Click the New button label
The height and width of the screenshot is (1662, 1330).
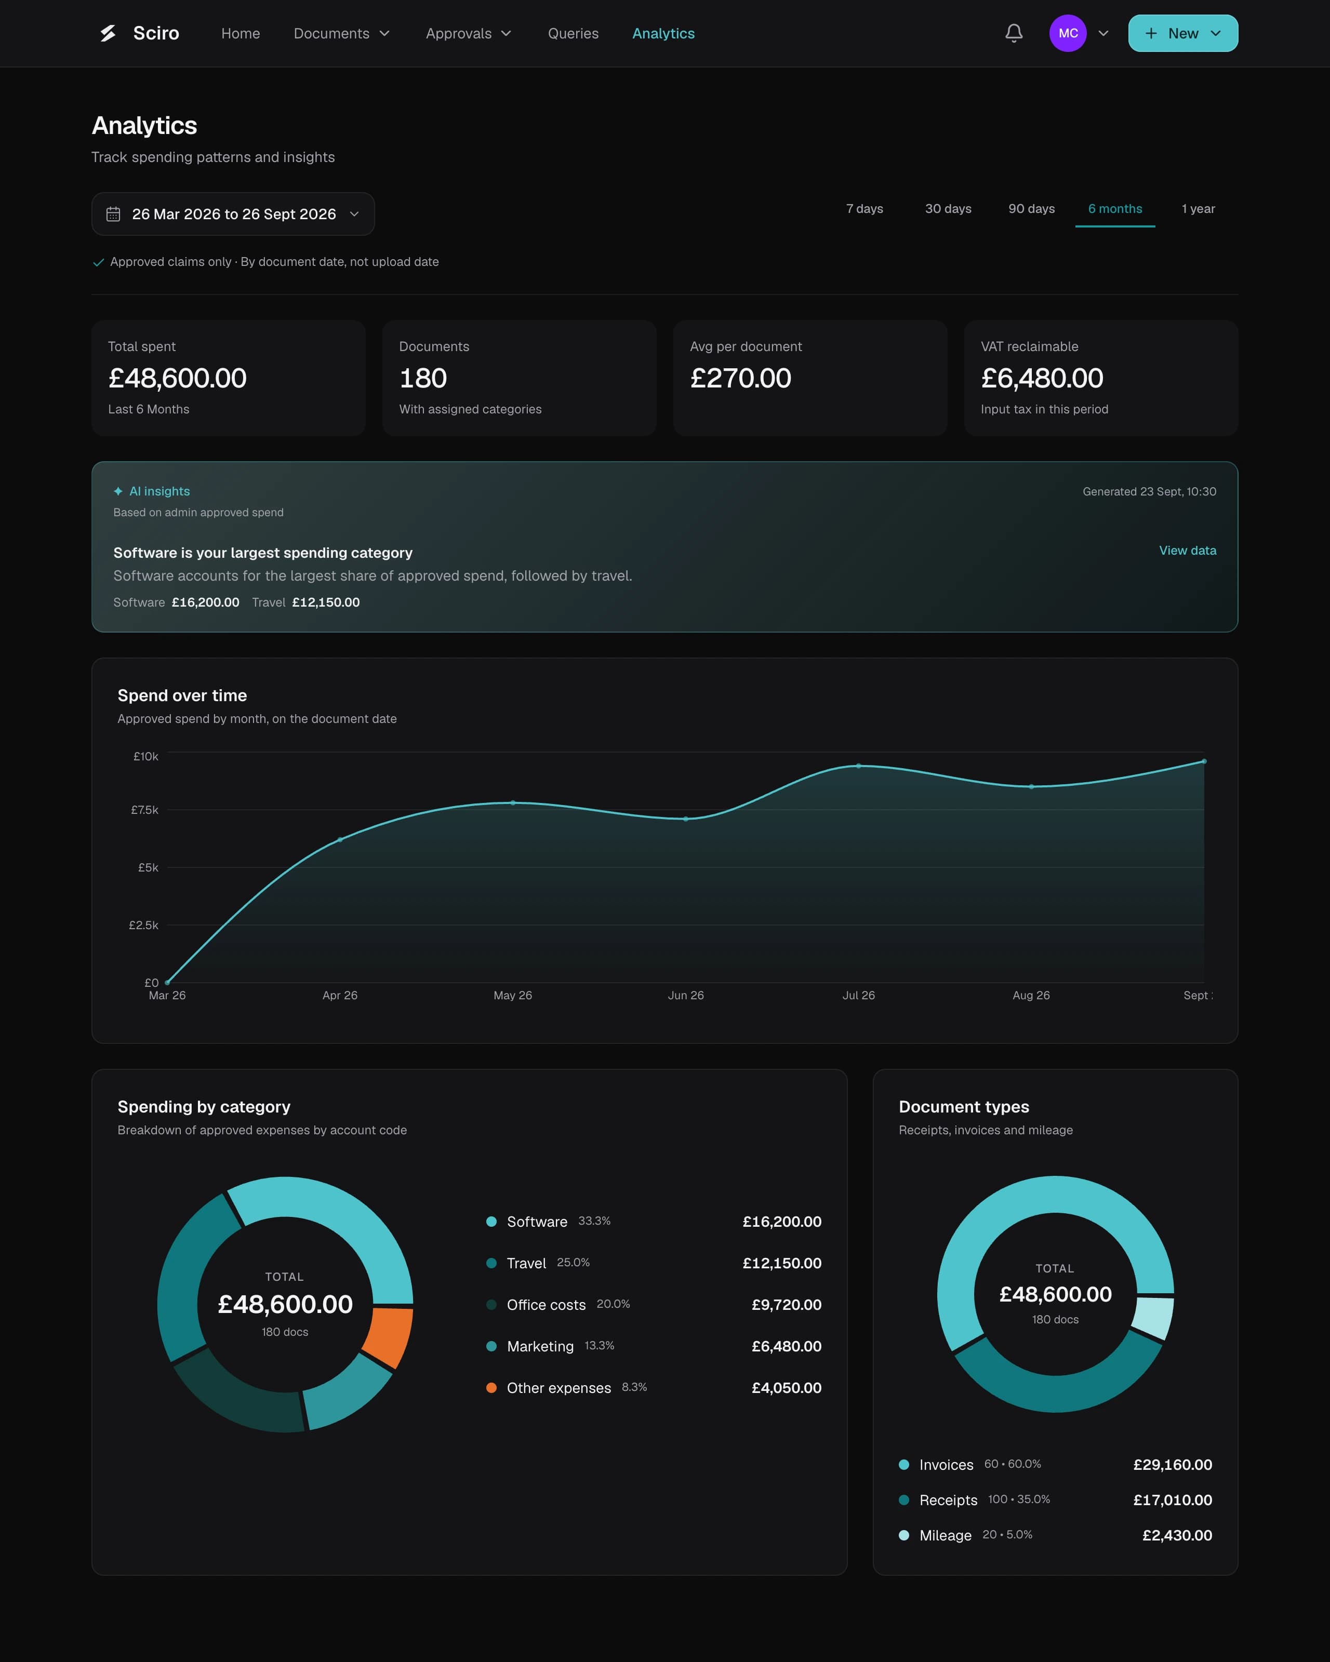pyautogui.click(x=1183, y=33)
